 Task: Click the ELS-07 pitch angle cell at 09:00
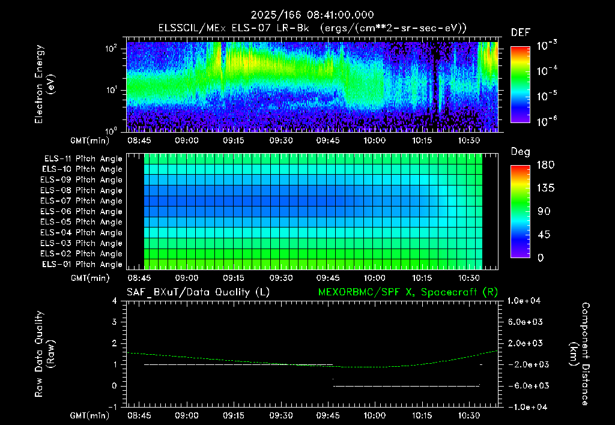[186, 200]
